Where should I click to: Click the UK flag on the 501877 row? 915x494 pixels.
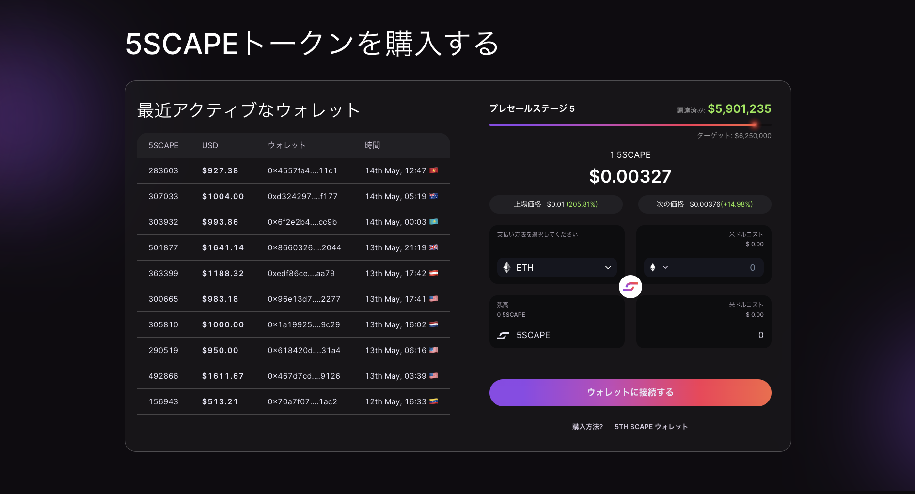tap(434, 247)
